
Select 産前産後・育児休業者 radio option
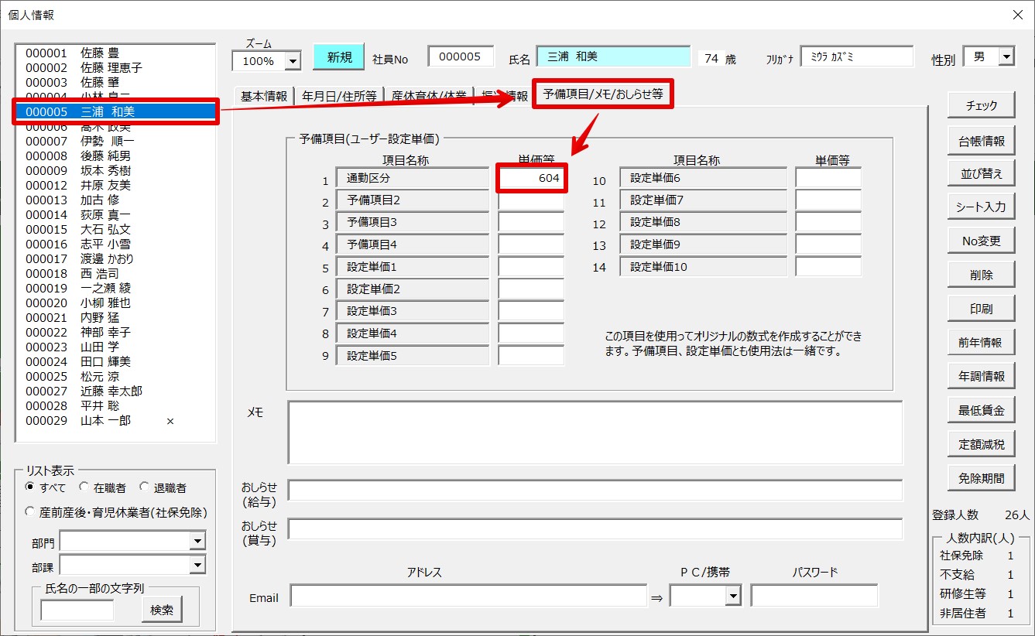tap(30, 512)
